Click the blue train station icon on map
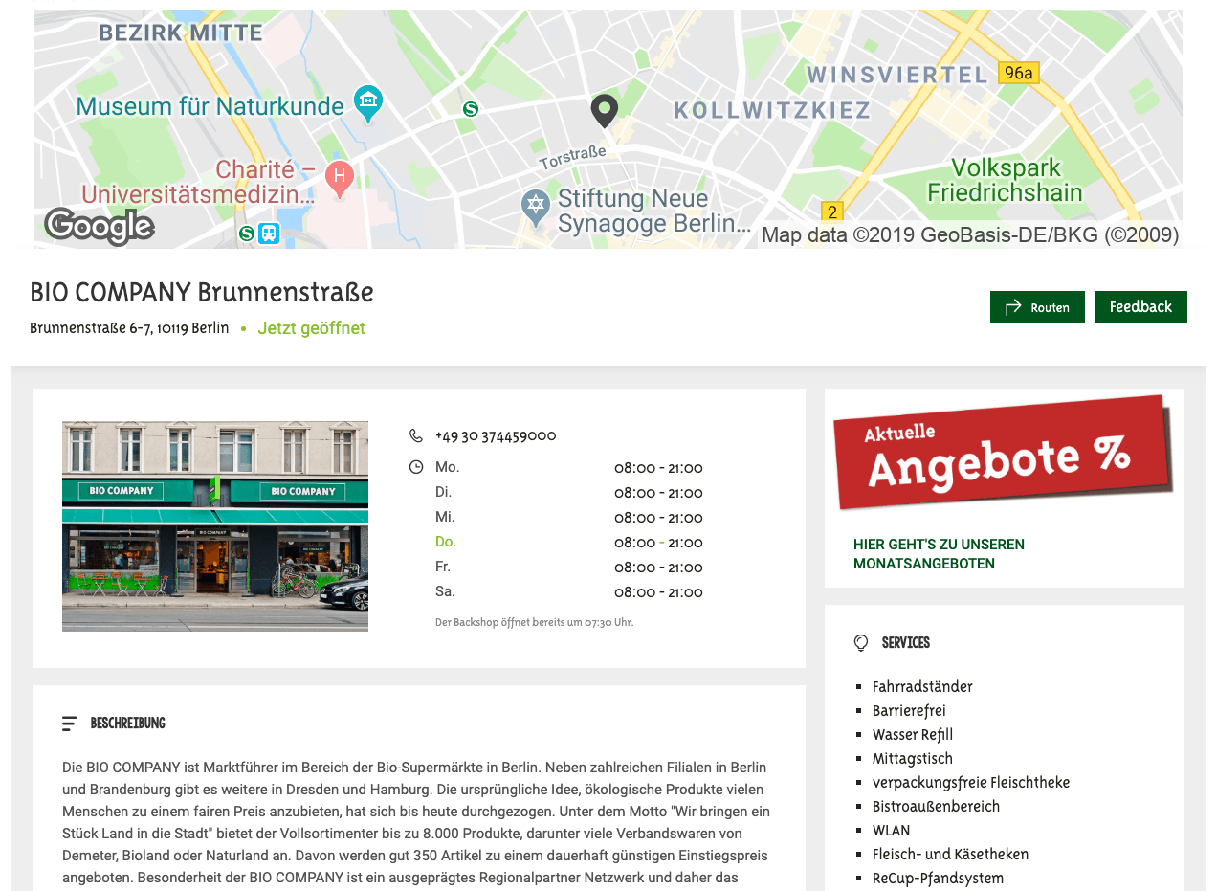Screen dimensions: 1217x891 [269, 233]
